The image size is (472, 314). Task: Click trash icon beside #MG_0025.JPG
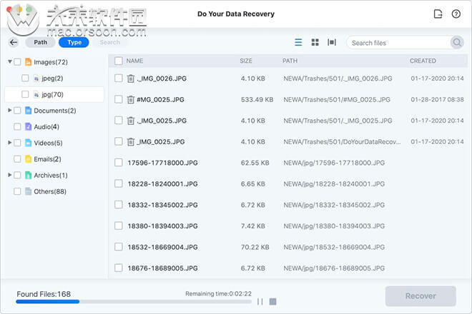[130, 99]
